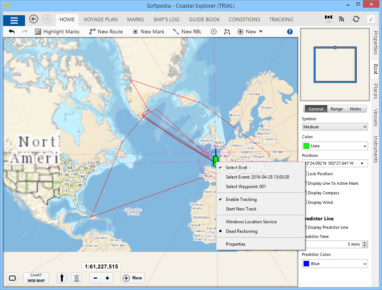
Task: Open the hamburger main menu
Action: point(14,20)
